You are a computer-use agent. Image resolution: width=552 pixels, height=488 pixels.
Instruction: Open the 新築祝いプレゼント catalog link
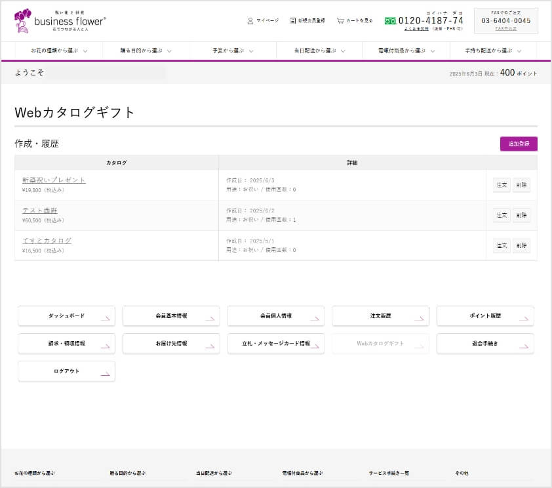click(x=54, y=180)
